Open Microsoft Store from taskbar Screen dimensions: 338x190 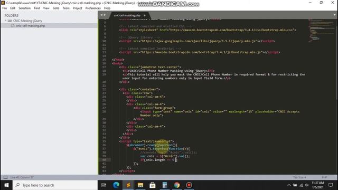(153, 185)
